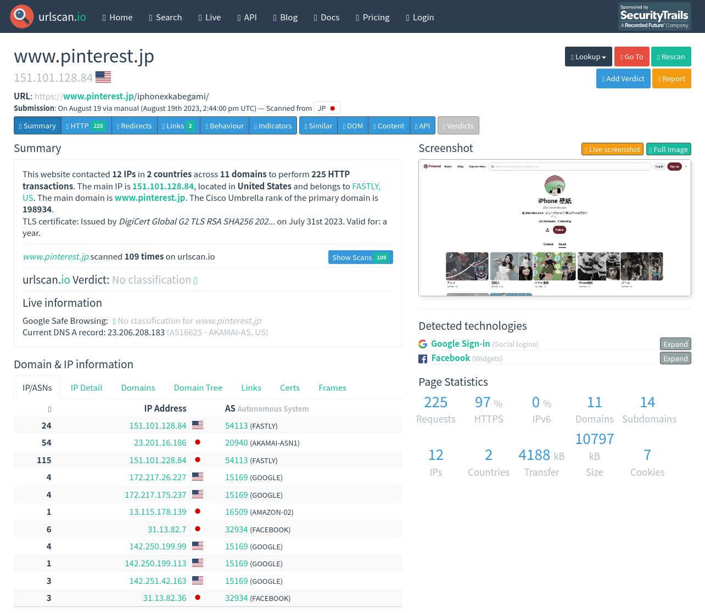Switch to the Redirects tab
The image size is (705, 613).
pyautogui.click(x=135, y=126)
